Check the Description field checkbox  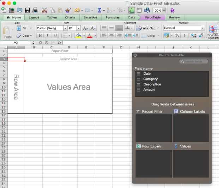[138, 84]
